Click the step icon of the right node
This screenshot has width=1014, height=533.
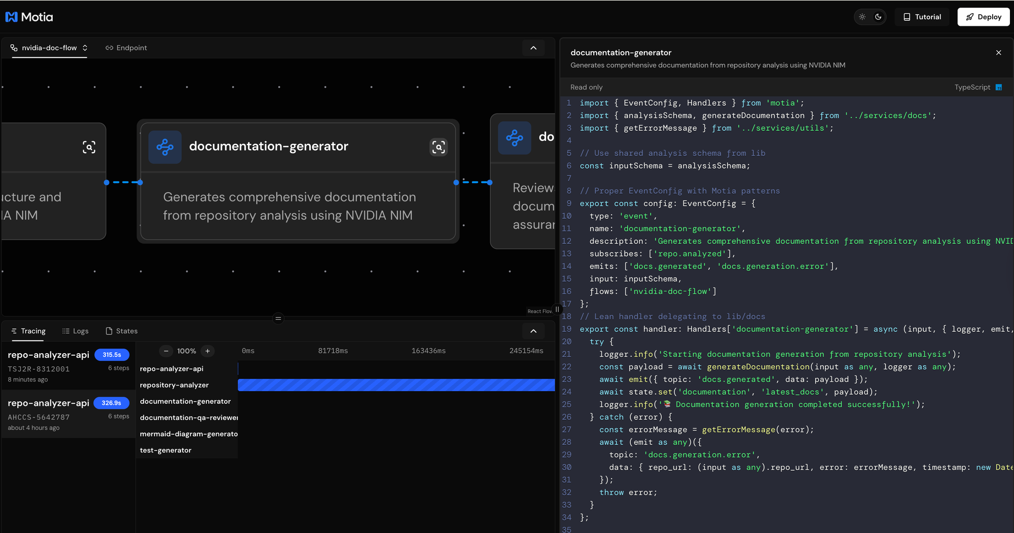pos(515,138)
